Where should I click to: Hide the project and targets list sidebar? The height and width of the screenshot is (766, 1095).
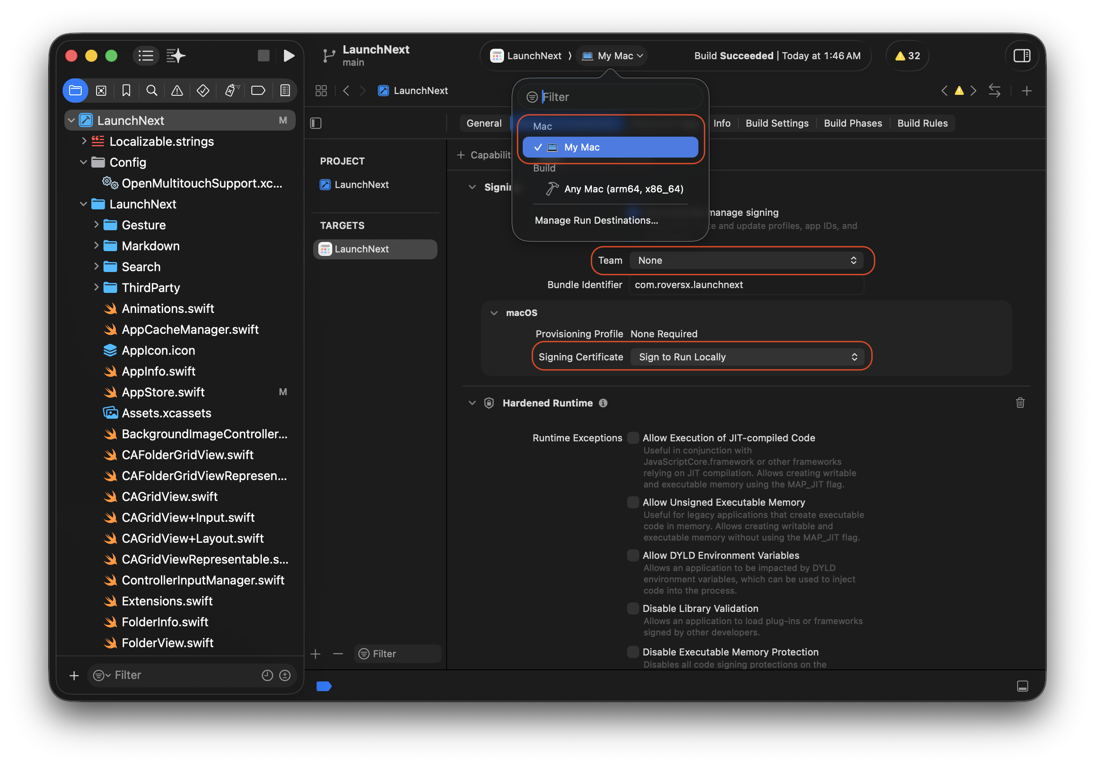coord(316,123)
